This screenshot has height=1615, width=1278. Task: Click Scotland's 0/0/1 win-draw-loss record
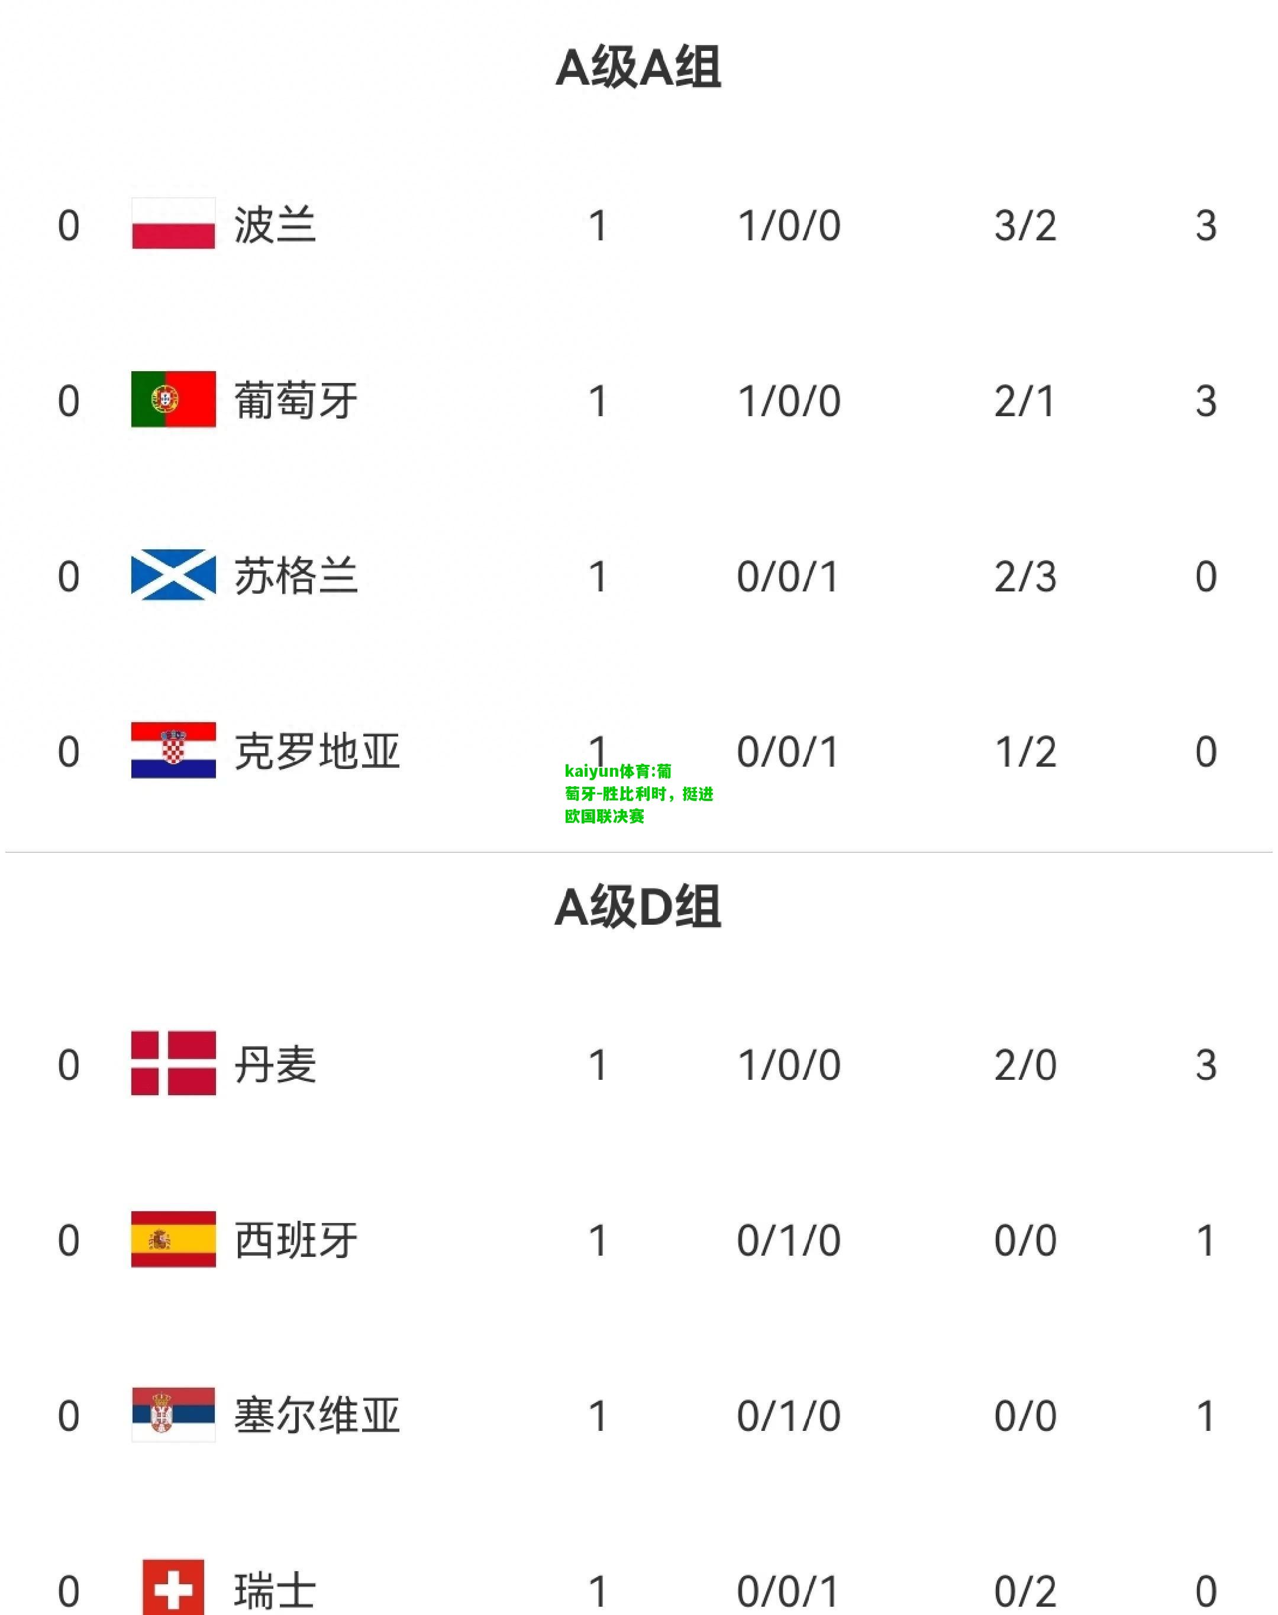(x=789, y=577)
